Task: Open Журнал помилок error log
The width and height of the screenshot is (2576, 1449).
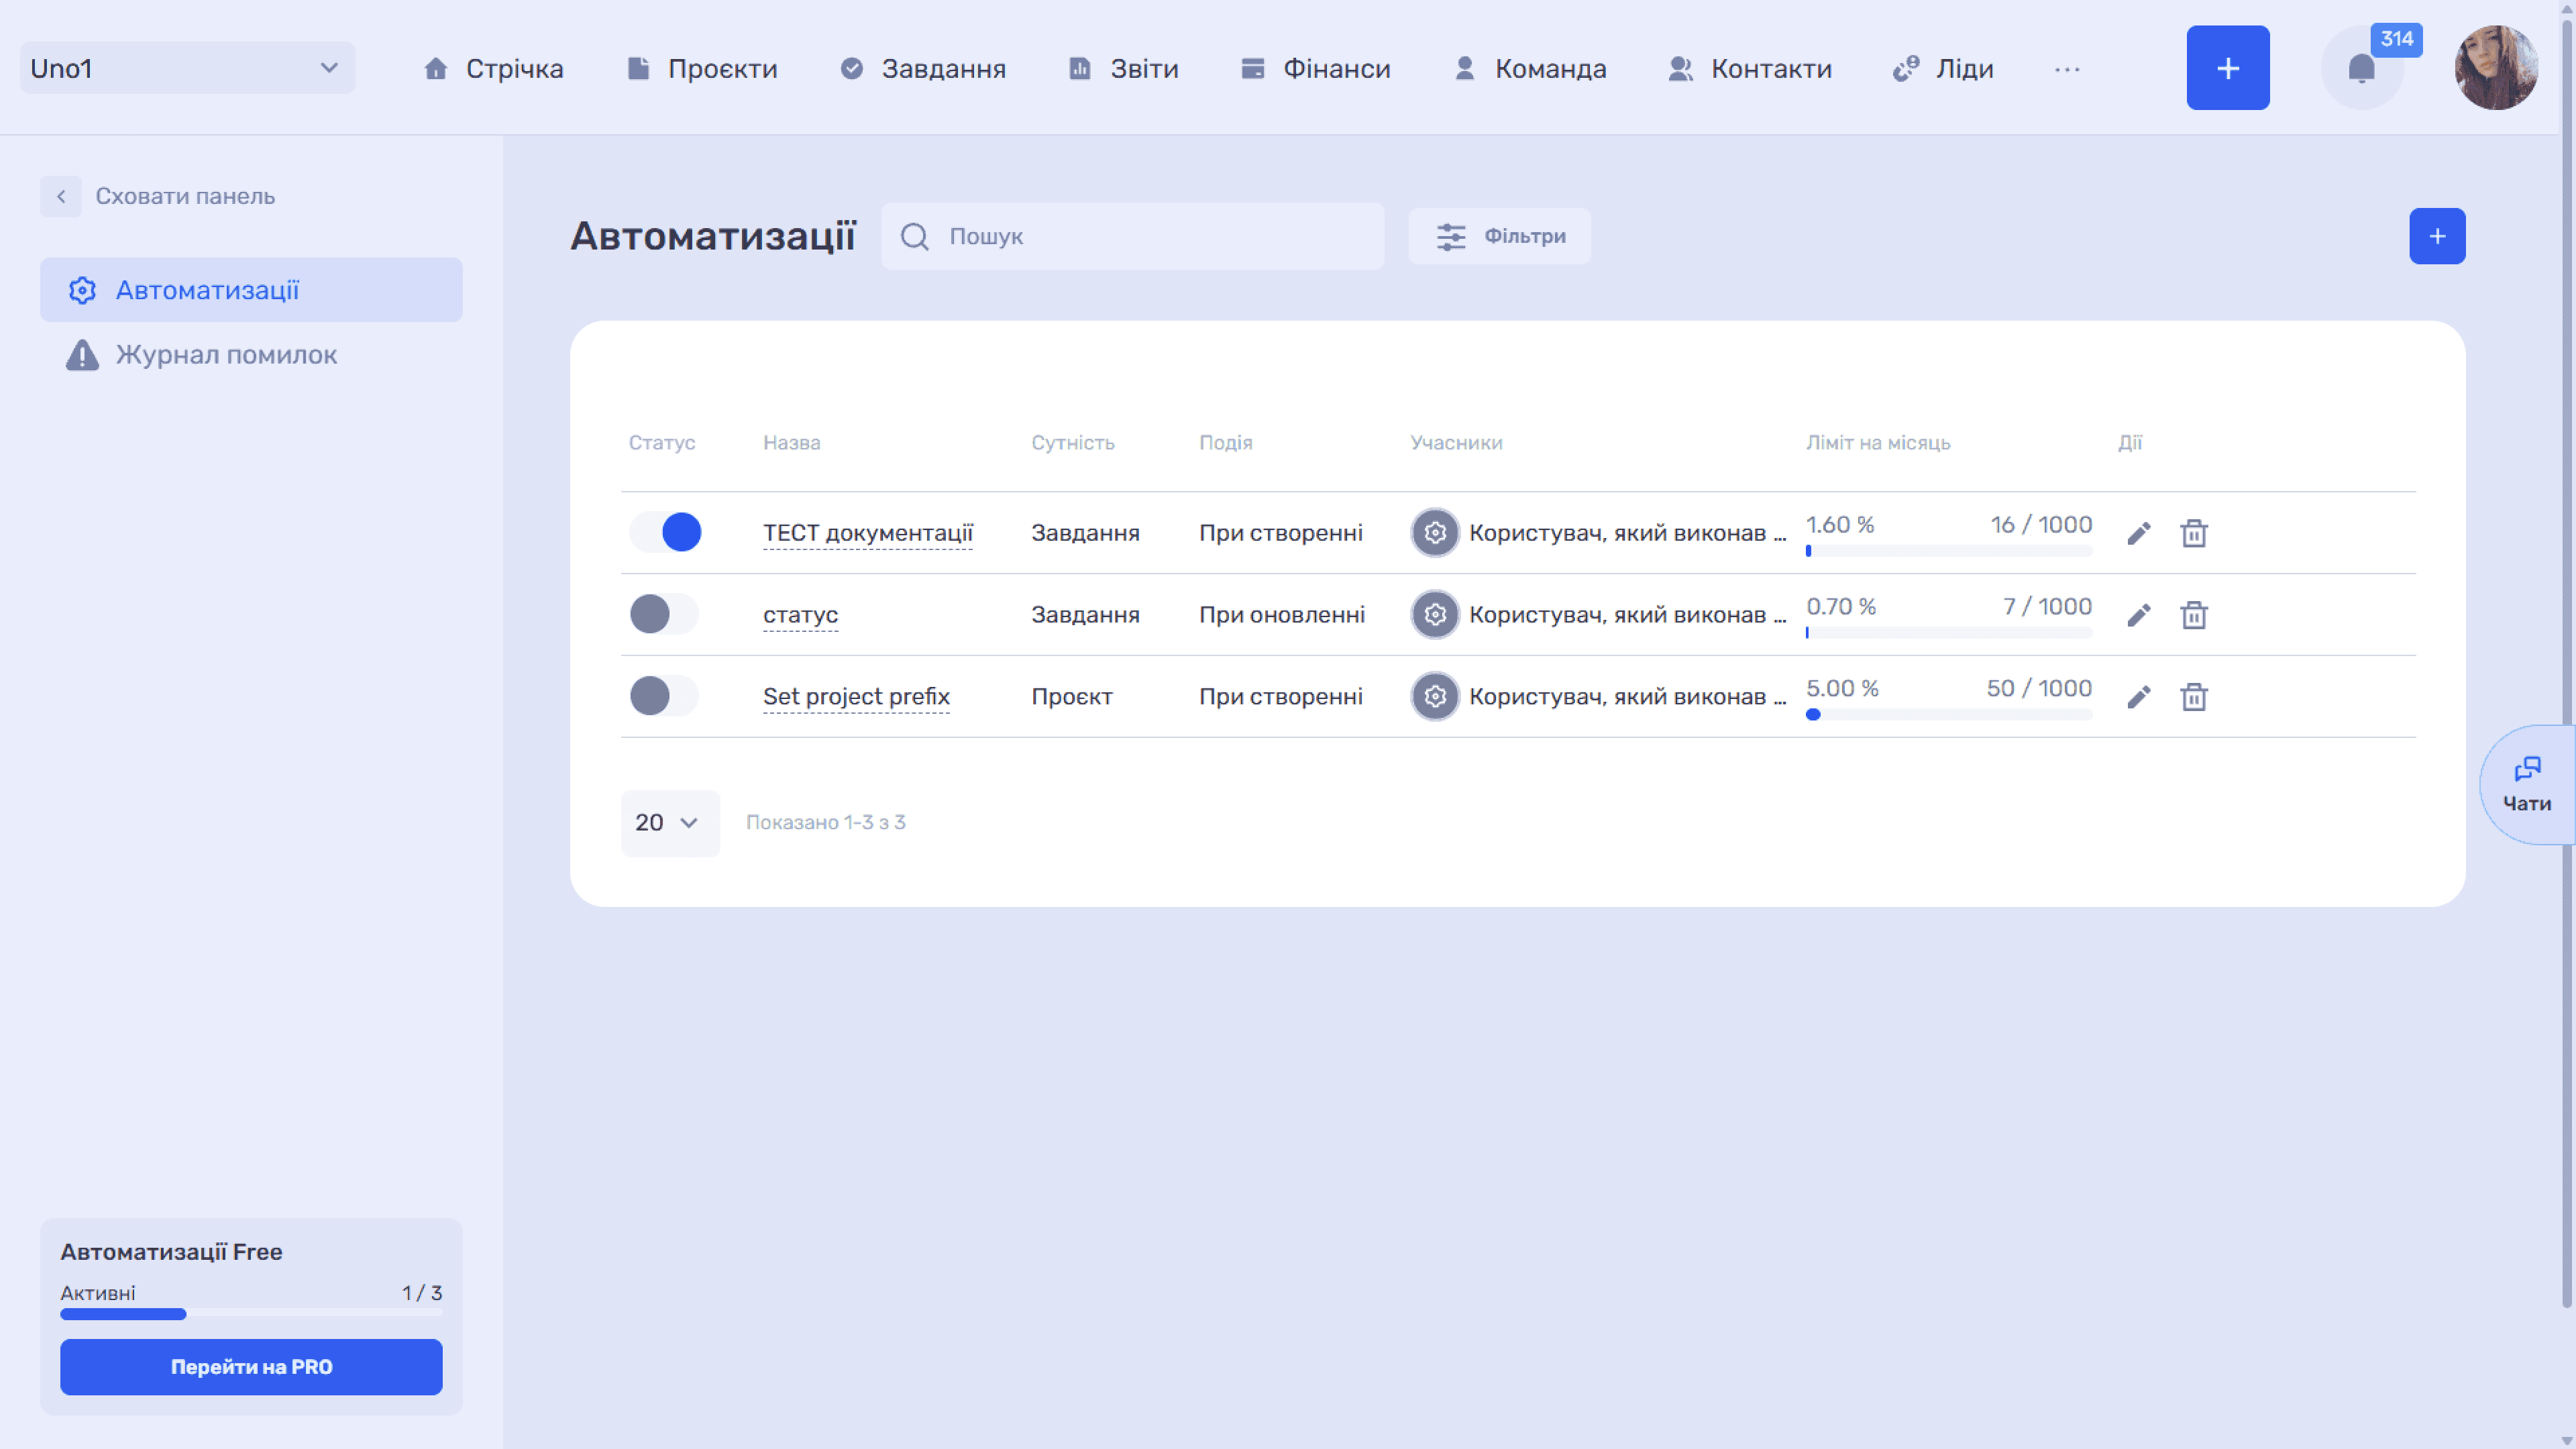Action: pos(251,354)
